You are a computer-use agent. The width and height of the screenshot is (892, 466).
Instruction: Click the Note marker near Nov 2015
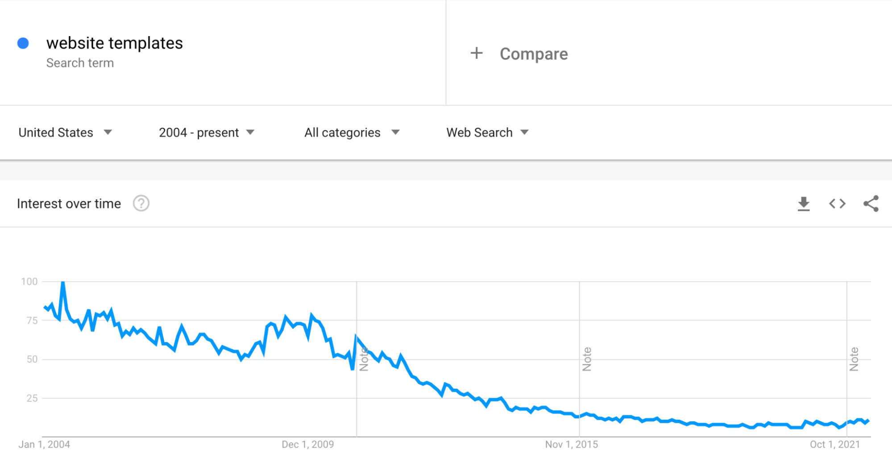point(587,359)
